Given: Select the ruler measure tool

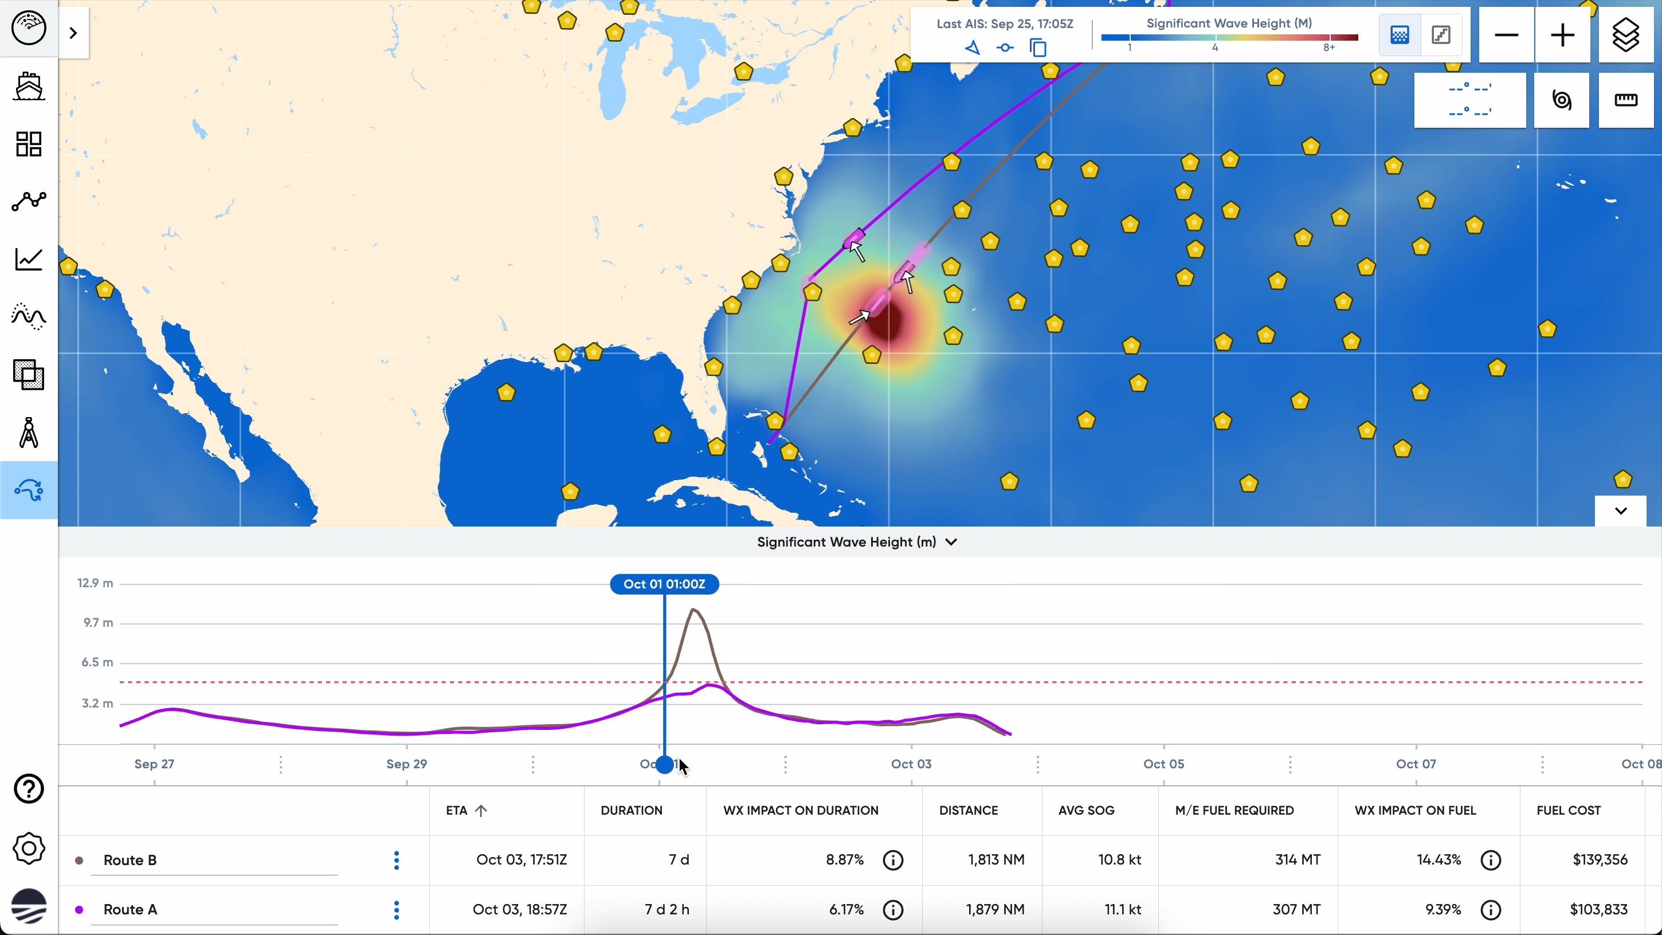Looking at the screenshot, I should (1625, 100).
